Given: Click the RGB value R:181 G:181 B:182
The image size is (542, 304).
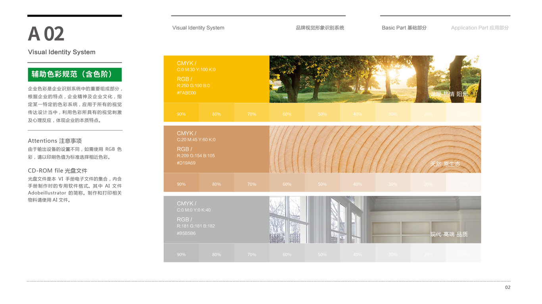Looking at the screenshot, I should point(196,226).
